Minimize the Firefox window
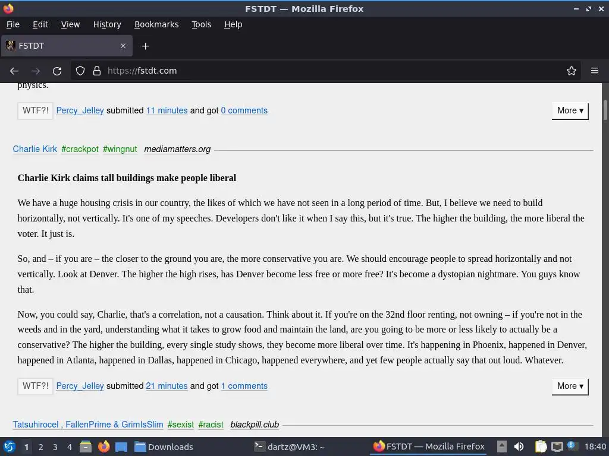This screenshot has width=609, height=456. coord(576,9)
